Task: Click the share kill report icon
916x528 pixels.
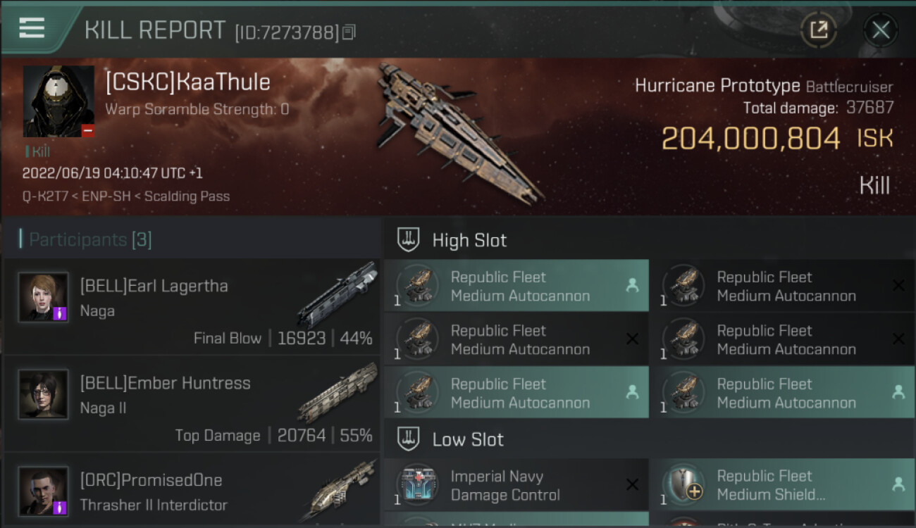Action: (x=818, y=30)
